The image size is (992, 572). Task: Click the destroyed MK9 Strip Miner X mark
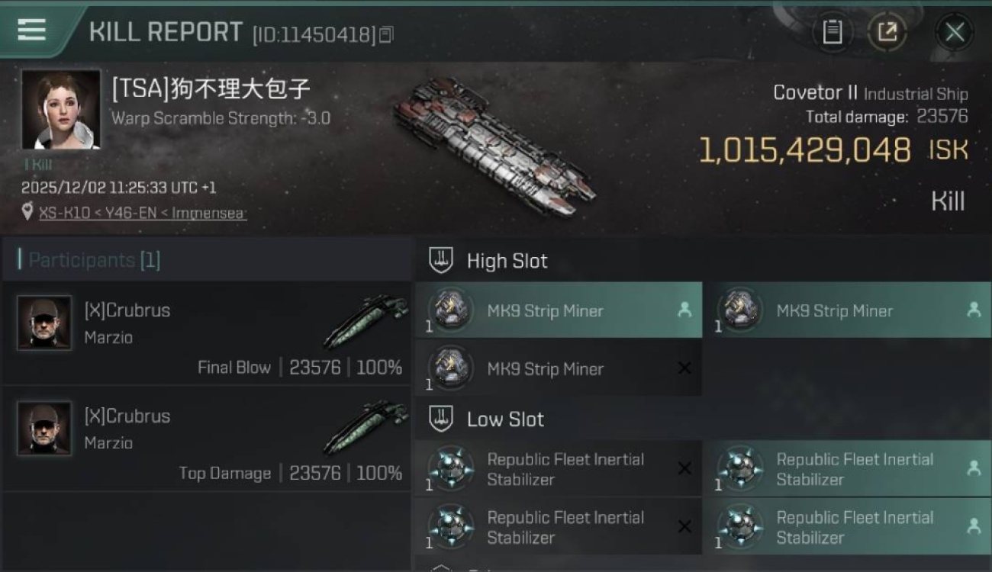click(684, 368)
